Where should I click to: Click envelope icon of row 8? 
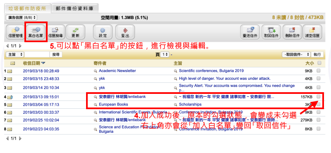tap(9, 129)
